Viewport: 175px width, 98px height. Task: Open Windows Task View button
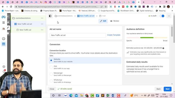[x=60, y=96]
